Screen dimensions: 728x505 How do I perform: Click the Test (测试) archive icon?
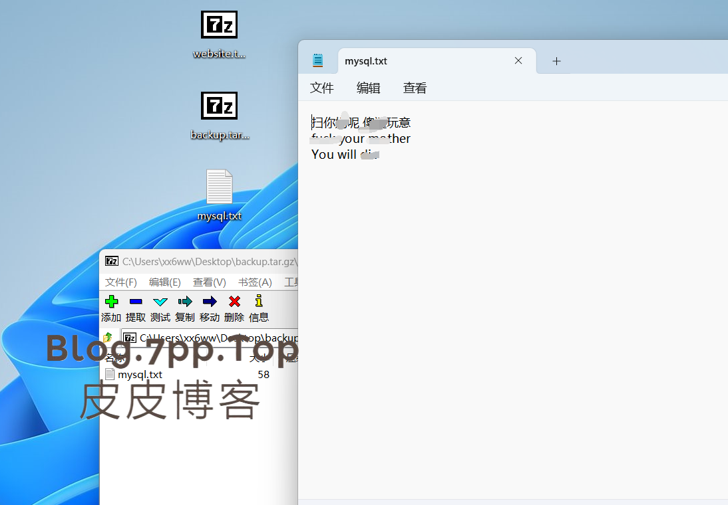(160, 308)
